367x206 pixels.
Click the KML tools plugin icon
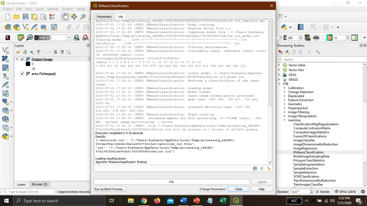[x=316, y=38]
